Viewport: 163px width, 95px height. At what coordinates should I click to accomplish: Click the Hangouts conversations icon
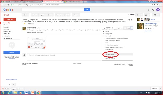coord(14,85)
